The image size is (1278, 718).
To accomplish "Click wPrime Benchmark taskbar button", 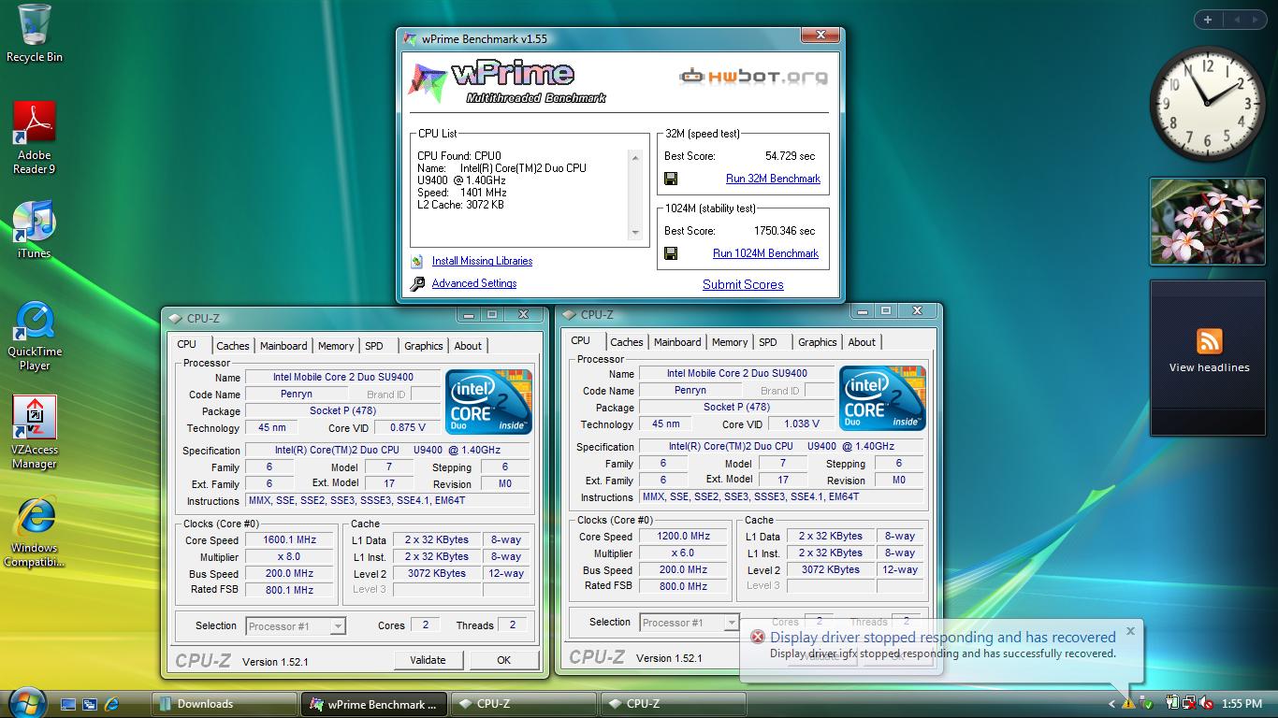I will pos(374,704).
